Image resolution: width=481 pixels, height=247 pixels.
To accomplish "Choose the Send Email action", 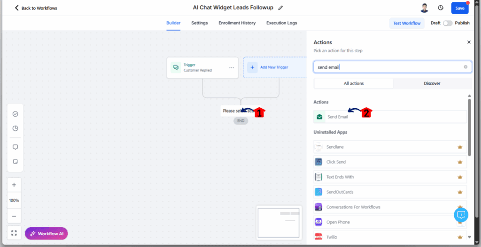I will tap(390, 117).
